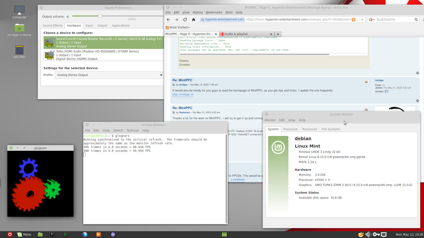This screenshot has width=424, height=238.
Task: Open the volume tray applet
Action: coord(368,235)
